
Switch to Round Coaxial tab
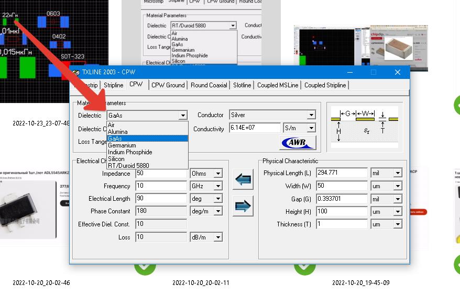pos(209,85)
